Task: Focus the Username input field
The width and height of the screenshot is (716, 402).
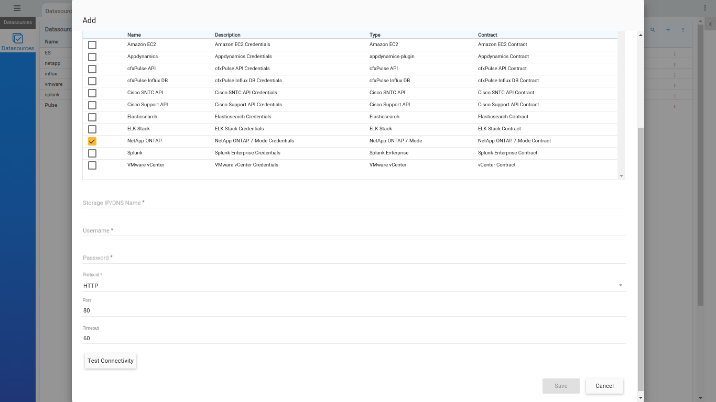Action: coord(354,230)
